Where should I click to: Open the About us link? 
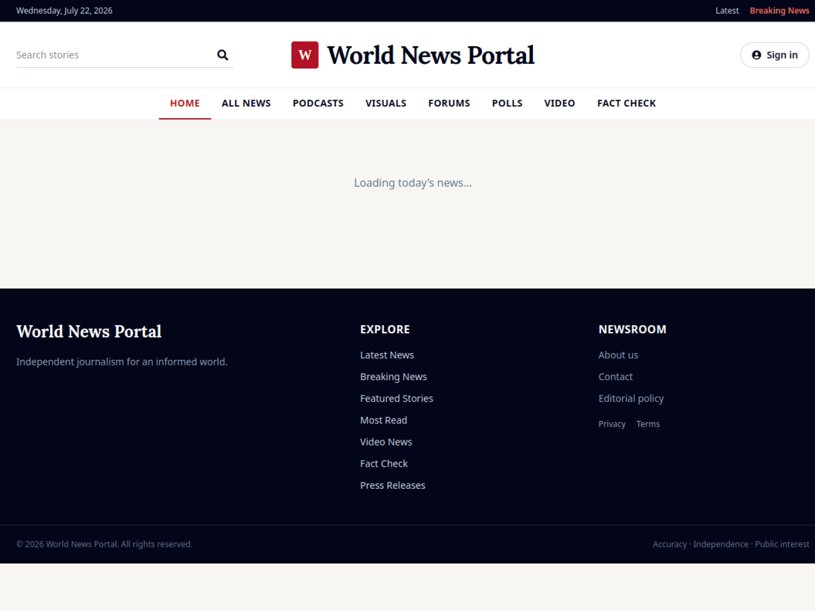(x=618, y=355)
